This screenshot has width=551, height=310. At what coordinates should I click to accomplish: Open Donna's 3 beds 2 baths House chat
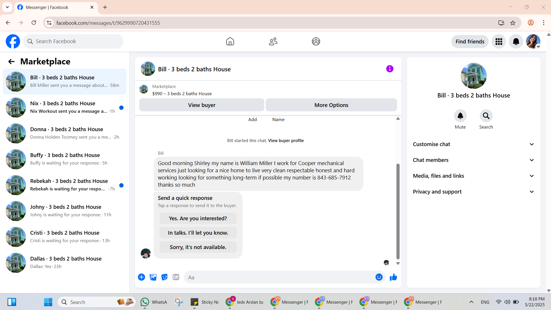(65, 133)
